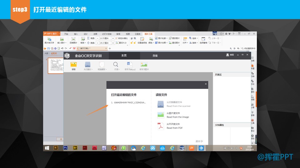Click the 高度 height input field
The image size is (300, 168).
(x=105, y=38)
